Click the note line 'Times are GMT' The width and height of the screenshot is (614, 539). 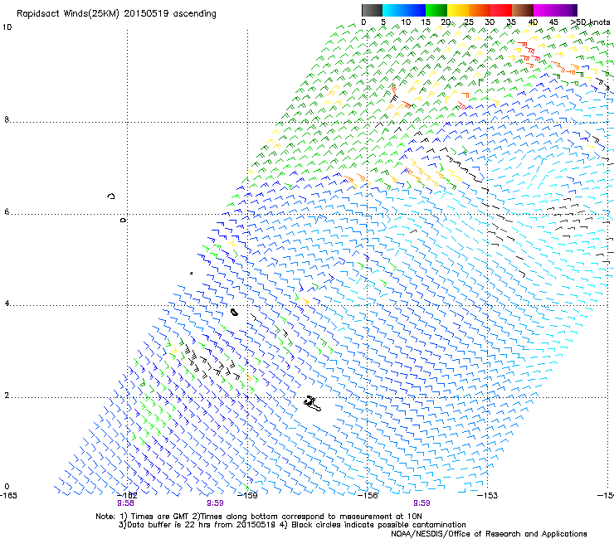coord(161,517)
